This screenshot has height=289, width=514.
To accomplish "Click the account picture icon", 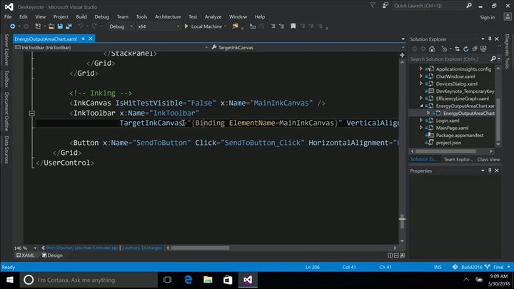I will pyautogui.click(x=508, y=16).
